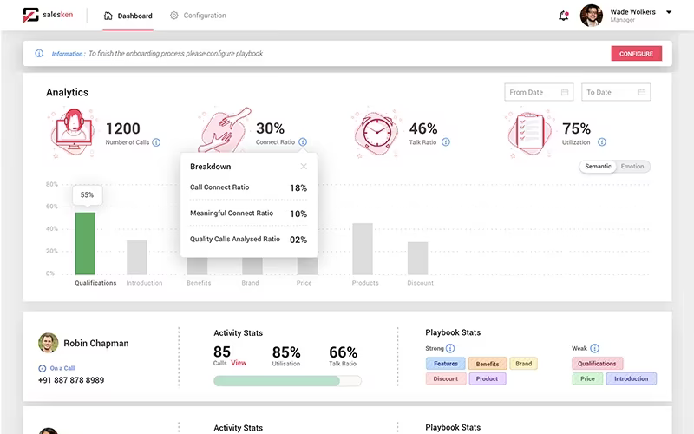Click the From Date field
This screenshot has height=434, width=694.
coord(539,92)
